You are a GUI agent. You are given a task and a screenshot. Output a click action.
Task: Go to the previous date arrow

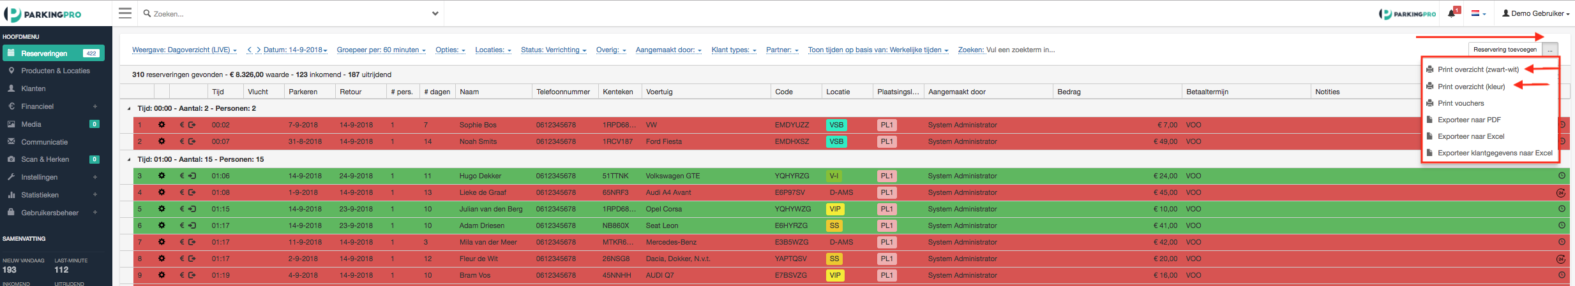click(250, 50)
